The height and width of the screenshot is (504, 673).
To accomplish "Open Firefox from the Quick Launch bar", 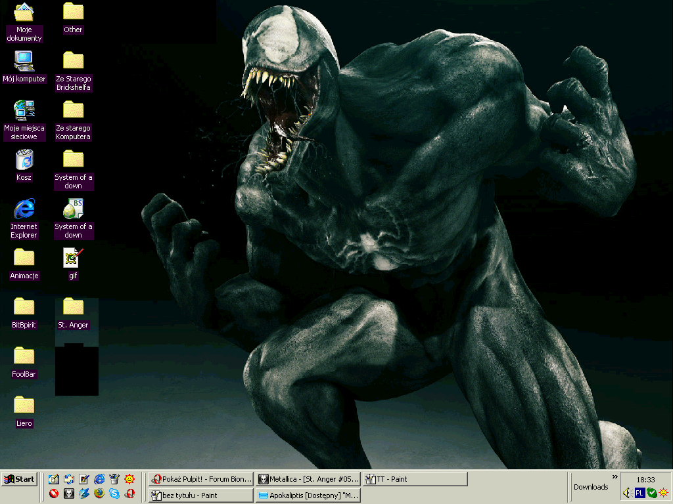I will 100,493.
